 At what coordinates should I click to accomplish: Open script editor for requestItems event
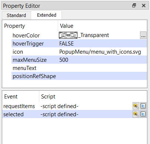143,106
